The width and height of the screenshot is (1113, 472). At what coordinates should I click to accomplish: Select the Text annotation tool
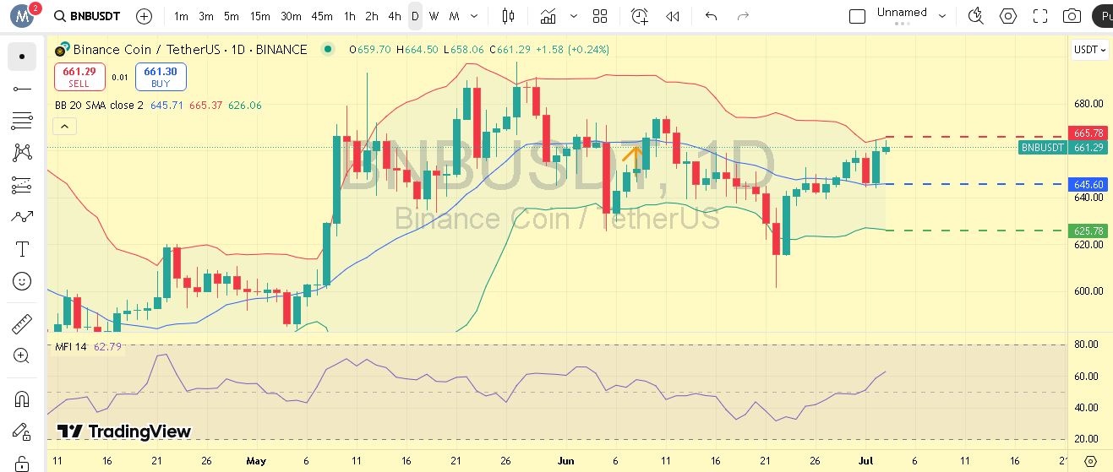pos(22,249)
